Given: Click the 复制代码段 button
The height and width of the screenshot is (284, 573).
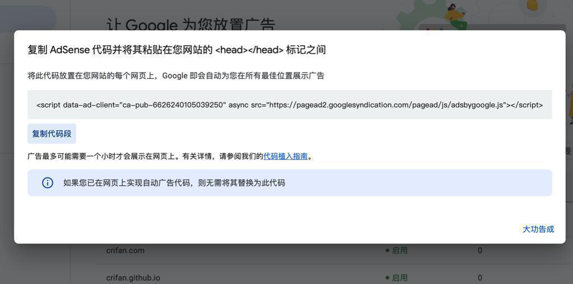Looking at the screenshot, I should tap(51, 134).
